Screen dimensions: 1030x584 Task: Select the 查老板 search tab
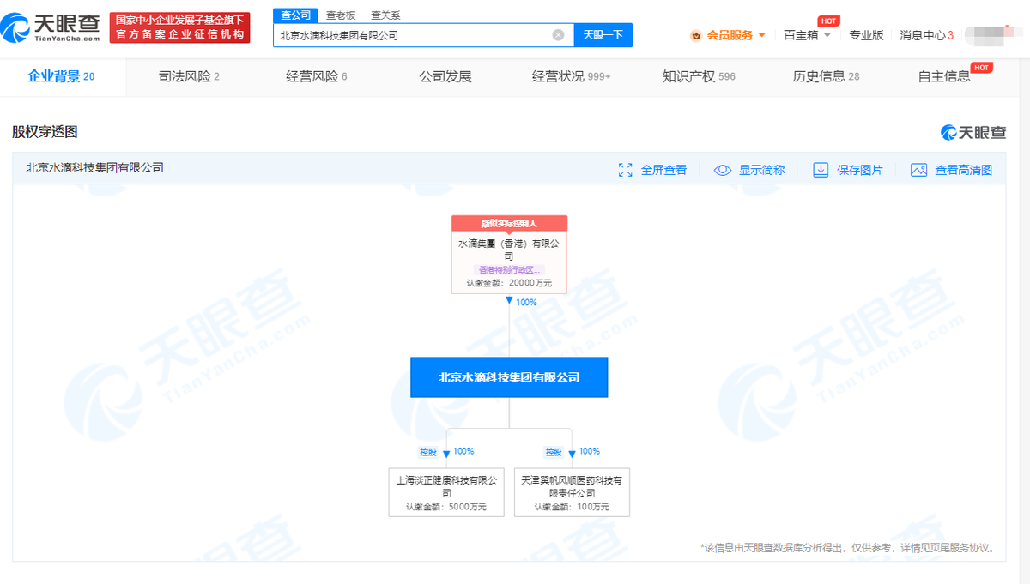point(341,15)
